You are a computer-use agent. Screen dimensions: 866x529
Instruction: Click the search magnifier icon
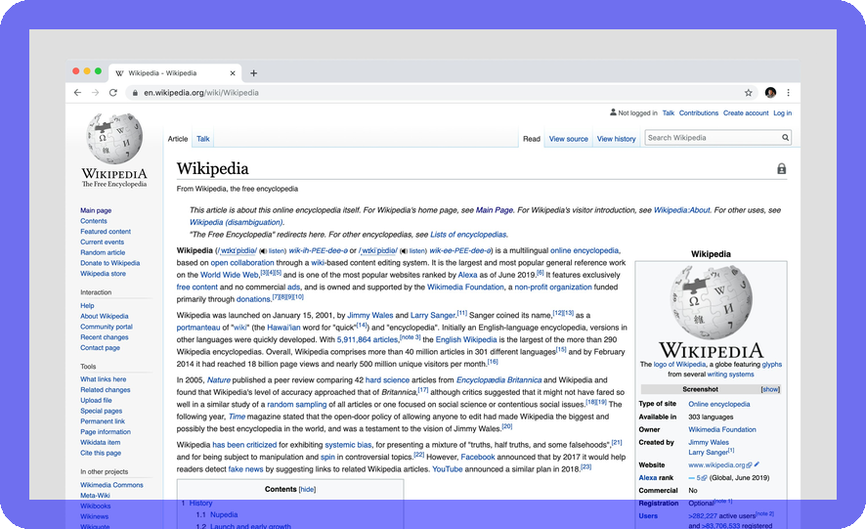[x=785, y=138]
